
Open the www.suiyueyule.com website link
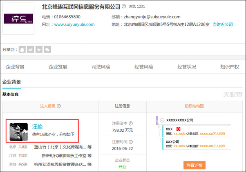tap(74, 24)
